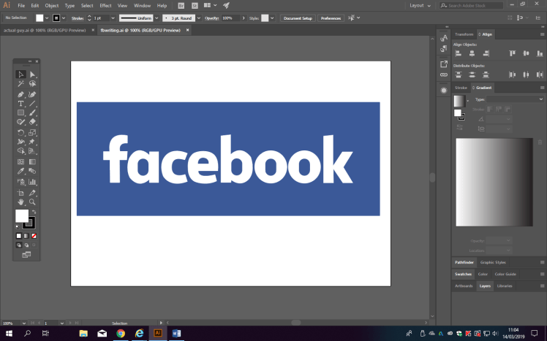547x341 pixels.
Task: Click vertical align top in Align panel
Action: tap(512, 53)
